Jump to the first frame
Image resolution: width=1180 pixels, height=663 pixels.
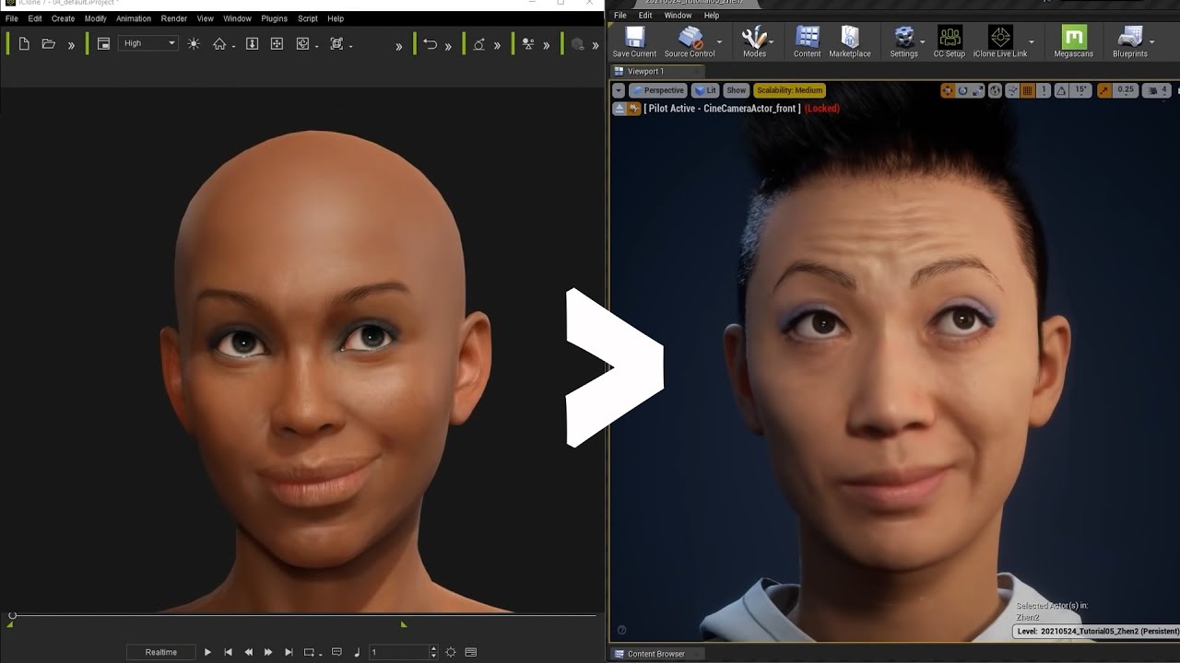coord(228,652)
